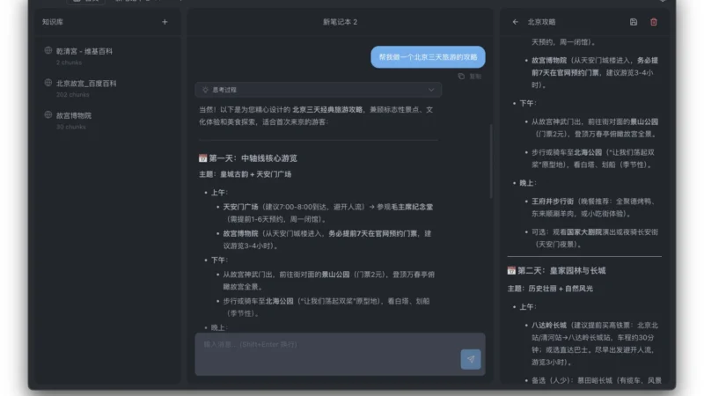Click bold 八达岭长城 in note panel
Screen dimensions: 704x396
click(549, 325)
